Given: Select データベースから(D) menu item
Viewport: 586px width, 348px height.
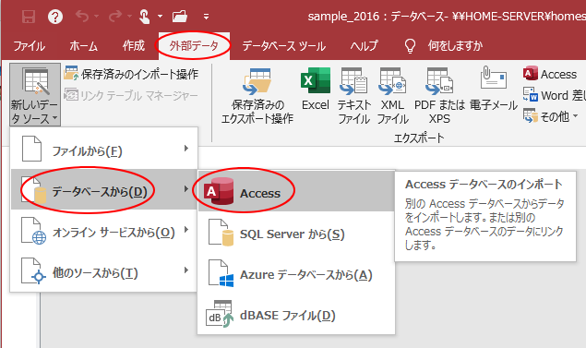Looking at the screenshot, I should tap(104, 189).
